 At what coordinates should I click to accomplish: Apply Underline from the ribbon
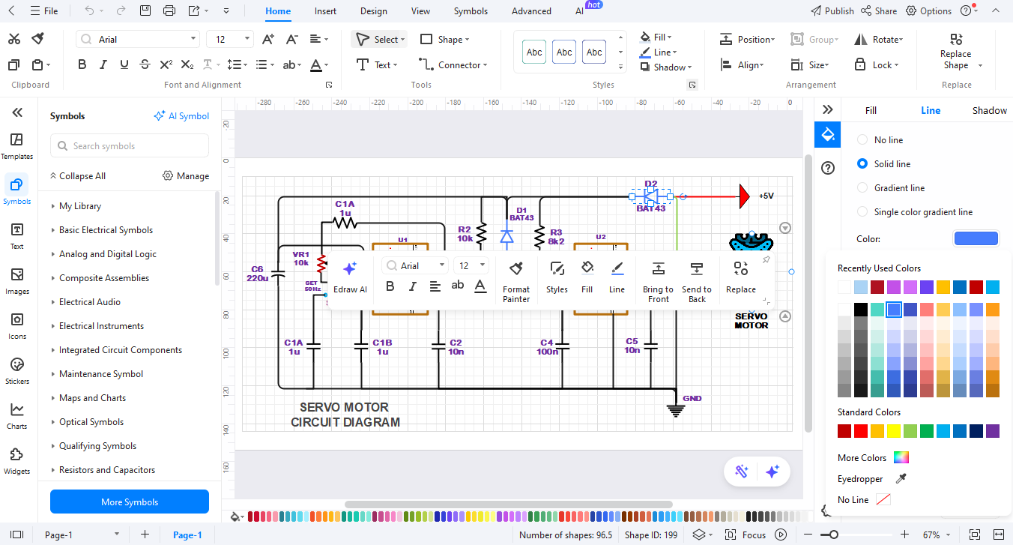(x=124, y=64)
